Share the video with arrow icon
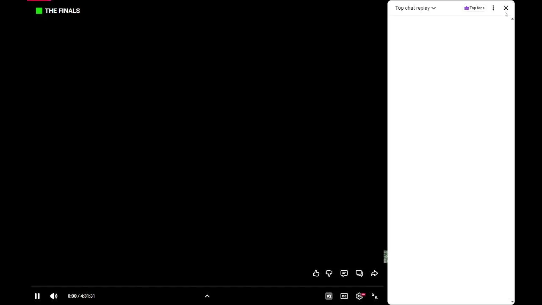 point(374,273)
